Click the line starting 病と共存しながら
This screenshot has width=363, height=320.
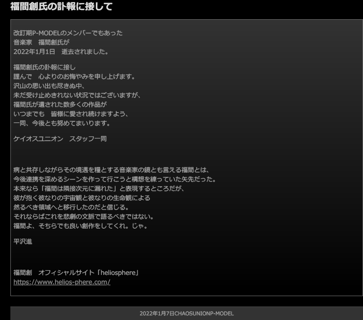click(x=111, y=170)
